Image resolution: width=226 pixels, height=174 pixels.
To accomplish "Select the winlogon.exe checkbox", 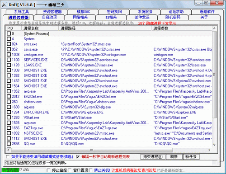I will [9, 54].
